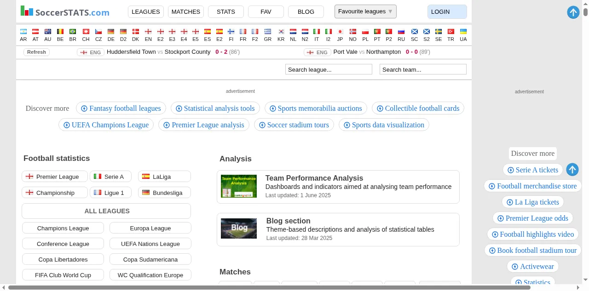589x291 pixels.
Task: Open the South Korea flag labelled KR
Action: [281, 32]
